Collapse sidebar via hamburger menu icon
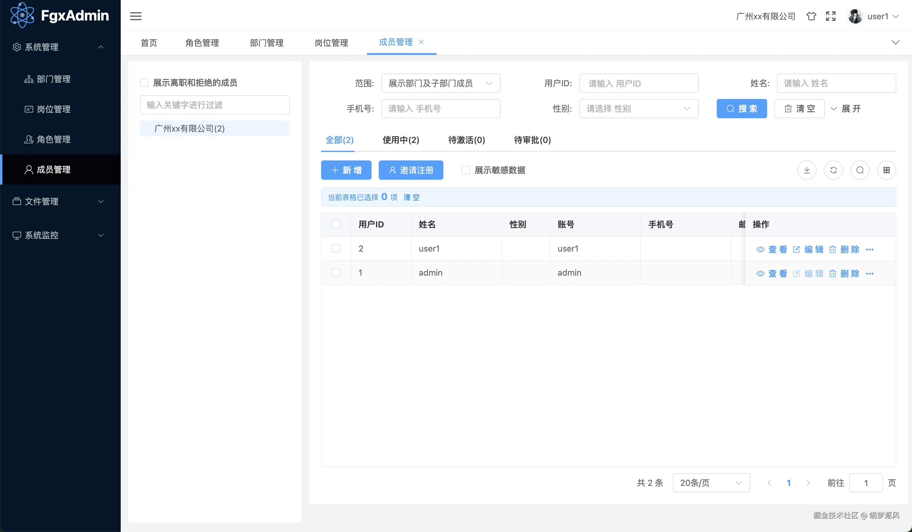The height and width of the screenshot is (532, 912). pos(136,16)
